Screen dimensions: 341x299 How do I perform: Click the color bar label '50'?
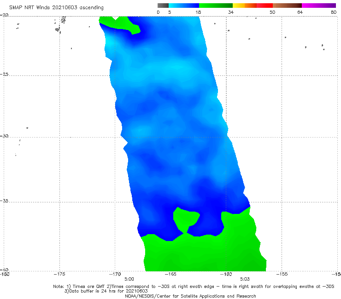[272, 12]
